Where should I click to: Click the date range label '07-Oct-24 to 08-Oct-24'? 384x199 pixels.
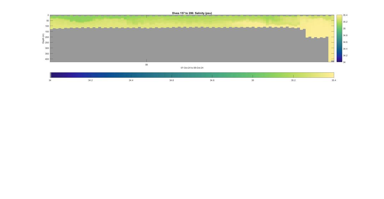point(192,68)
